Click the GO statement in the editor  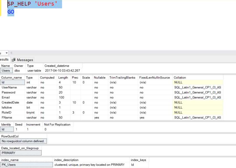[11, 12]
